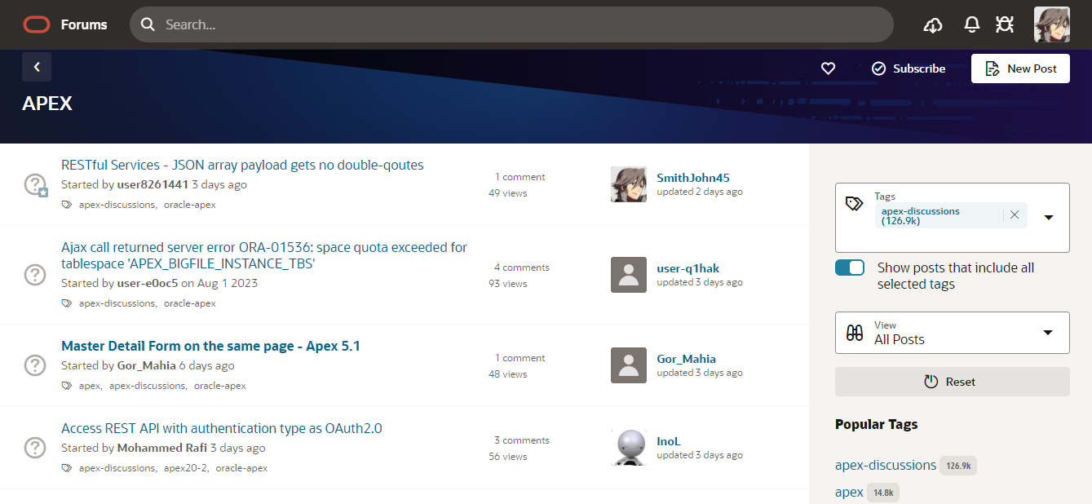
Task: Click tag icon under Access REST API post
Action: [x=67, y=468]
